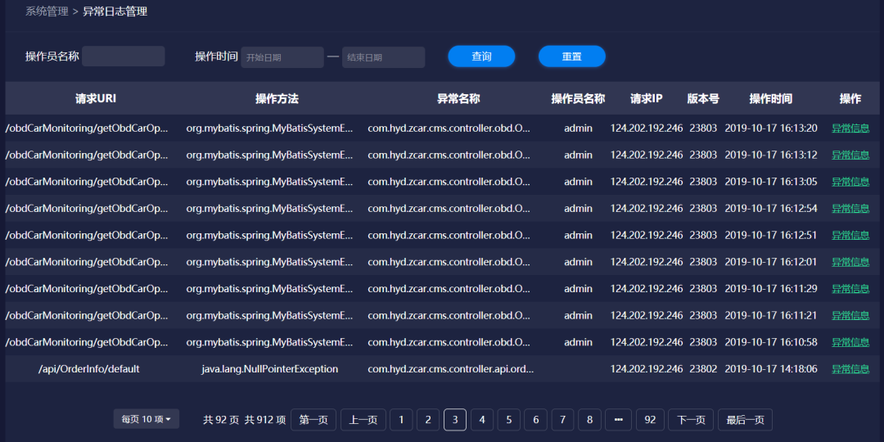
Task: Go to 下一页 next page
Action: pyautogui.click(x=691, y=420)
